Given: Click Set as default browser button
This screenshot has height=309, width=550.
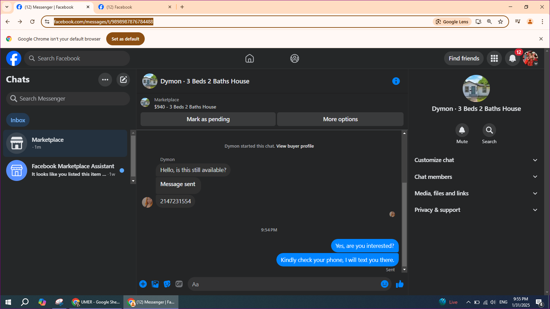Looking at the screenshot, I should click(125, 39).
